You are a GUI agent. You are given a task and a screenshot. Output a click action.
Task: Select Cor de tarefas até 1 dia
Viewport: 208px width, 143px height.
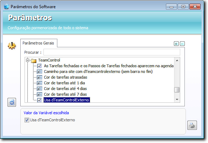click(x=64, y=83)
